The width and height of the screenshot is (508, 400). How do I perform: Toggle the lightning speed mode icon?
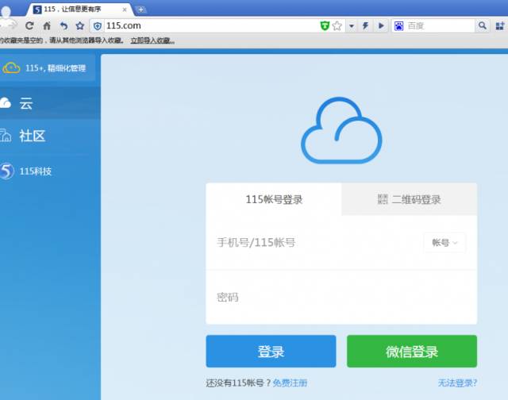pyautogui.click(x=365, y=25)
